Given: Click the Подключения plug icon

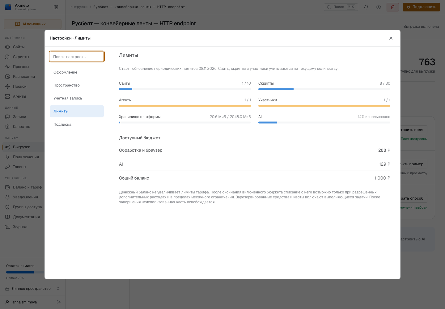Looking at the screenshot, I should click(x=7, y=157).
